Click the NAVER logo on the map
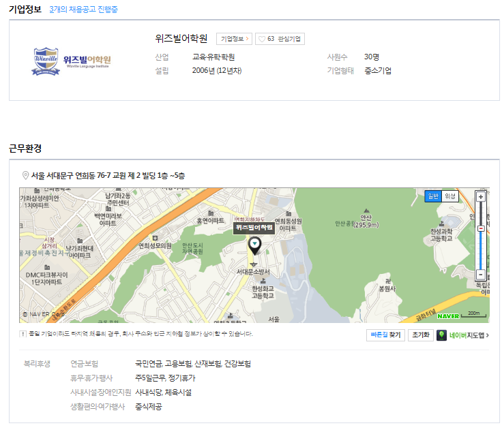The image size is (502, 430). coord(448,316)
